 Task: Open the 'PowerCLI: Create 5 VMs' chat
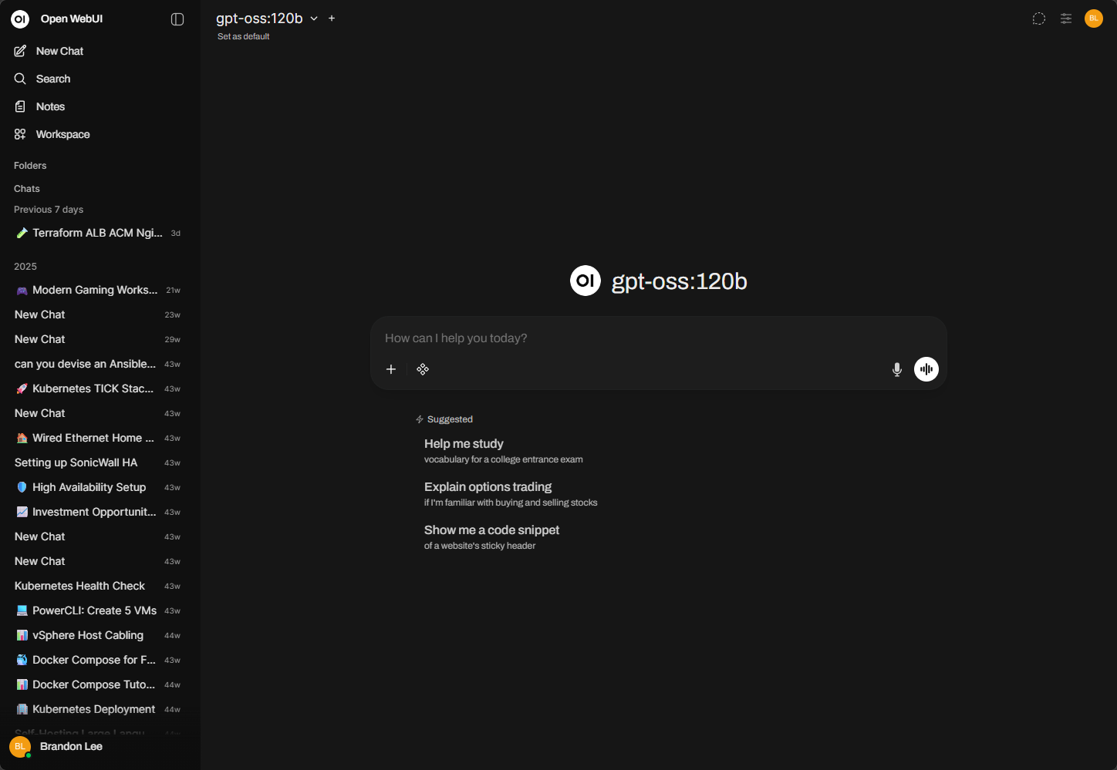(97, 610)
